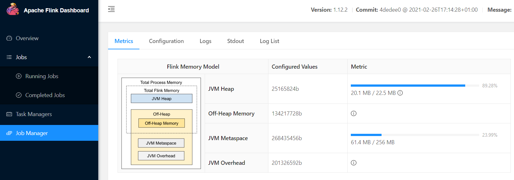Collapse the Jobs submenu chevron
Screen dimensions: 514x180
pyautogui.click(x=89, y=57)
